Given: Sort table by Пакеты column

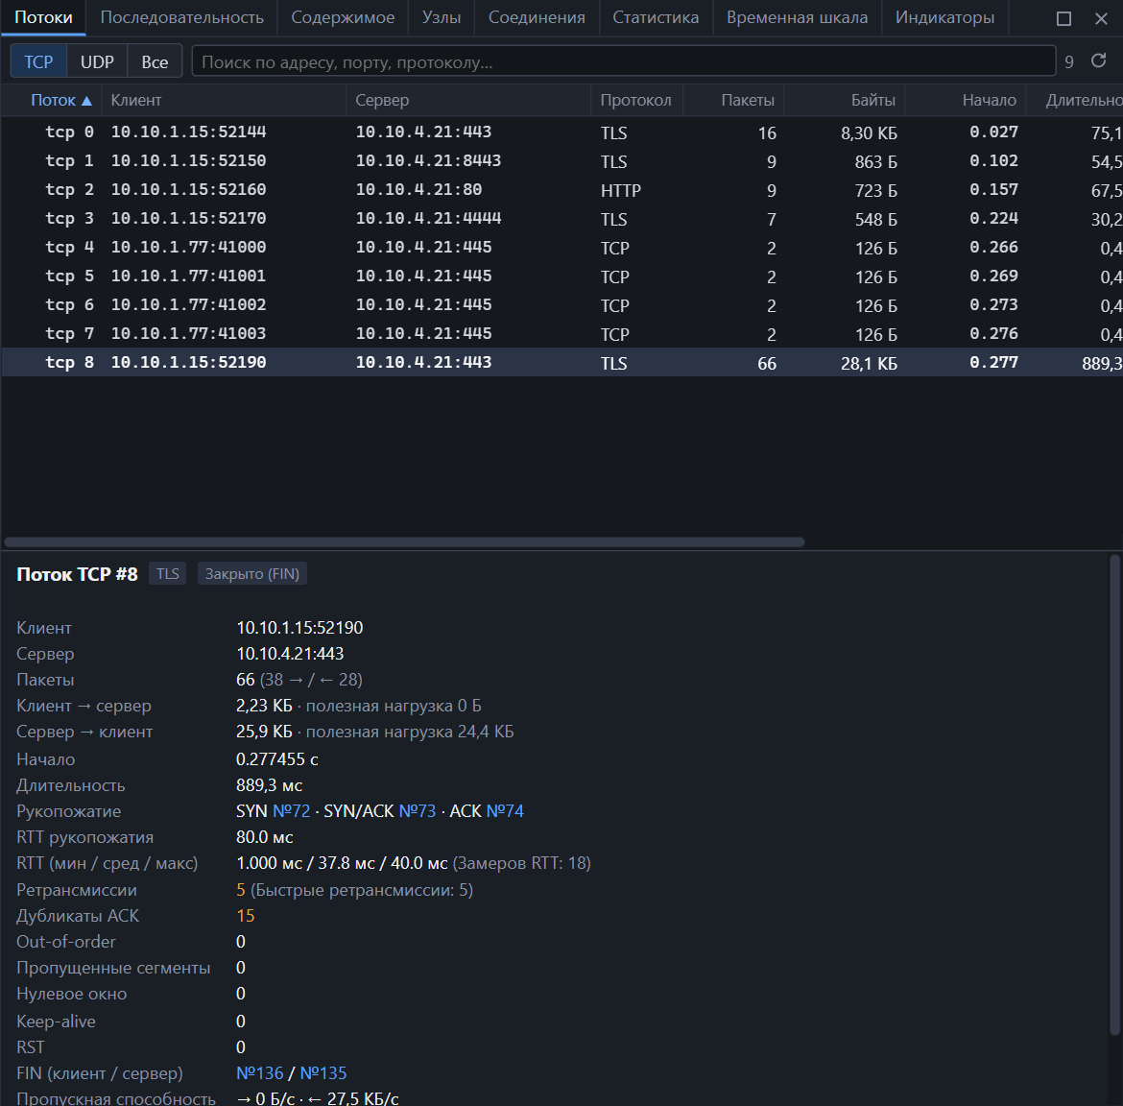Looking at the screenshot, I should (733, 100).
